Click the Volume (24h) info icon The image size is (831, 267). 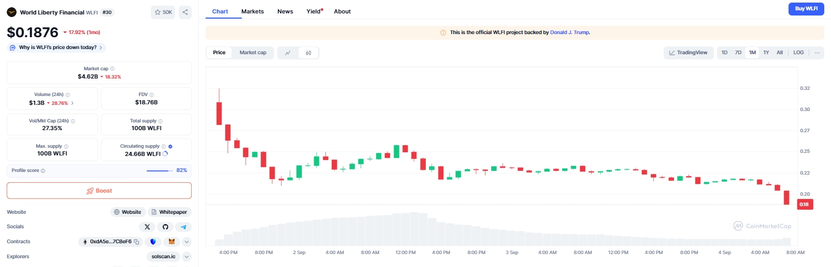(x=68, y=95)
